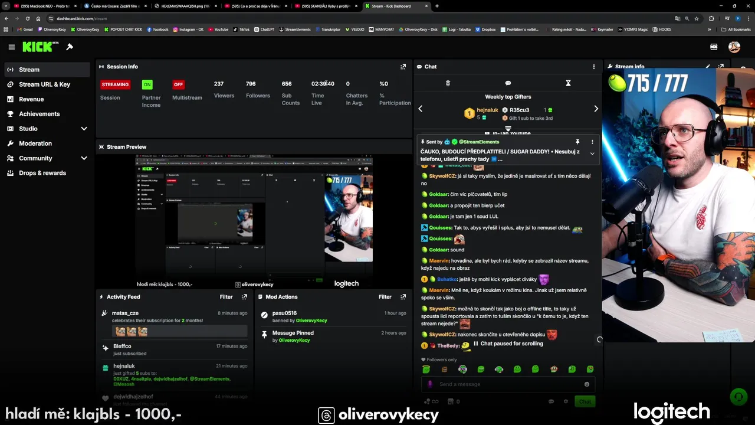Viewport: 755px width, 425px height.
Task: Click the purple microphone icon in message box
Action: [430, 384]
